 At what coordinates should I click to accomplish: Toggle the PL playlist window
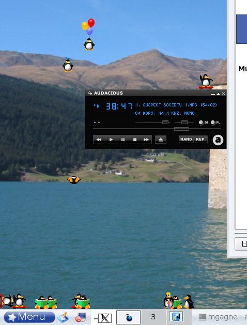tap(215, 122)
